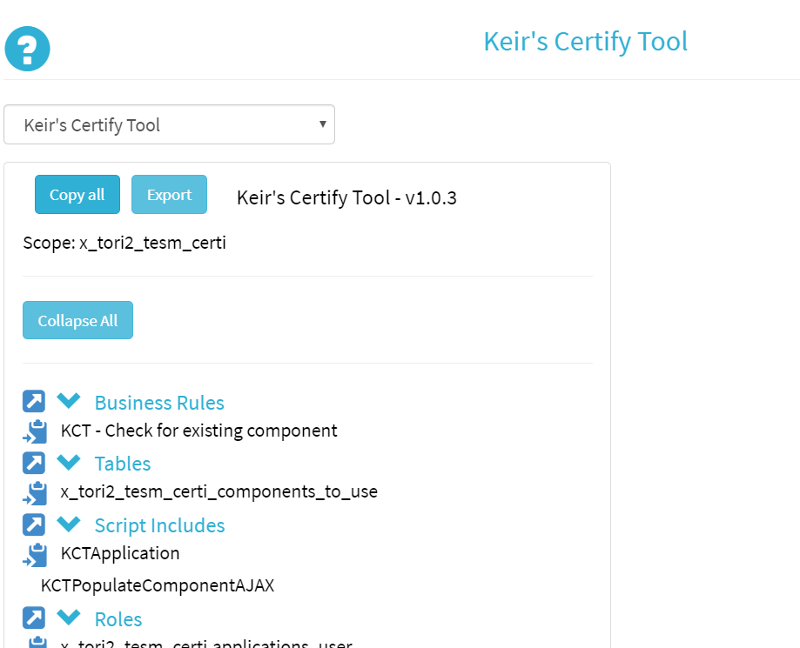Collapse the Roles section chevron
This screenshot has width=800, height=648.
click(x=69, y=618)
